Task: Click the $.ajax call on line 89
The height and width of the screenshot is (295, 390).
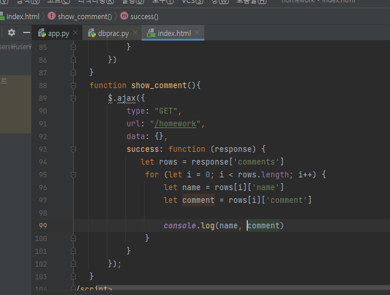Action: point(122,99)
